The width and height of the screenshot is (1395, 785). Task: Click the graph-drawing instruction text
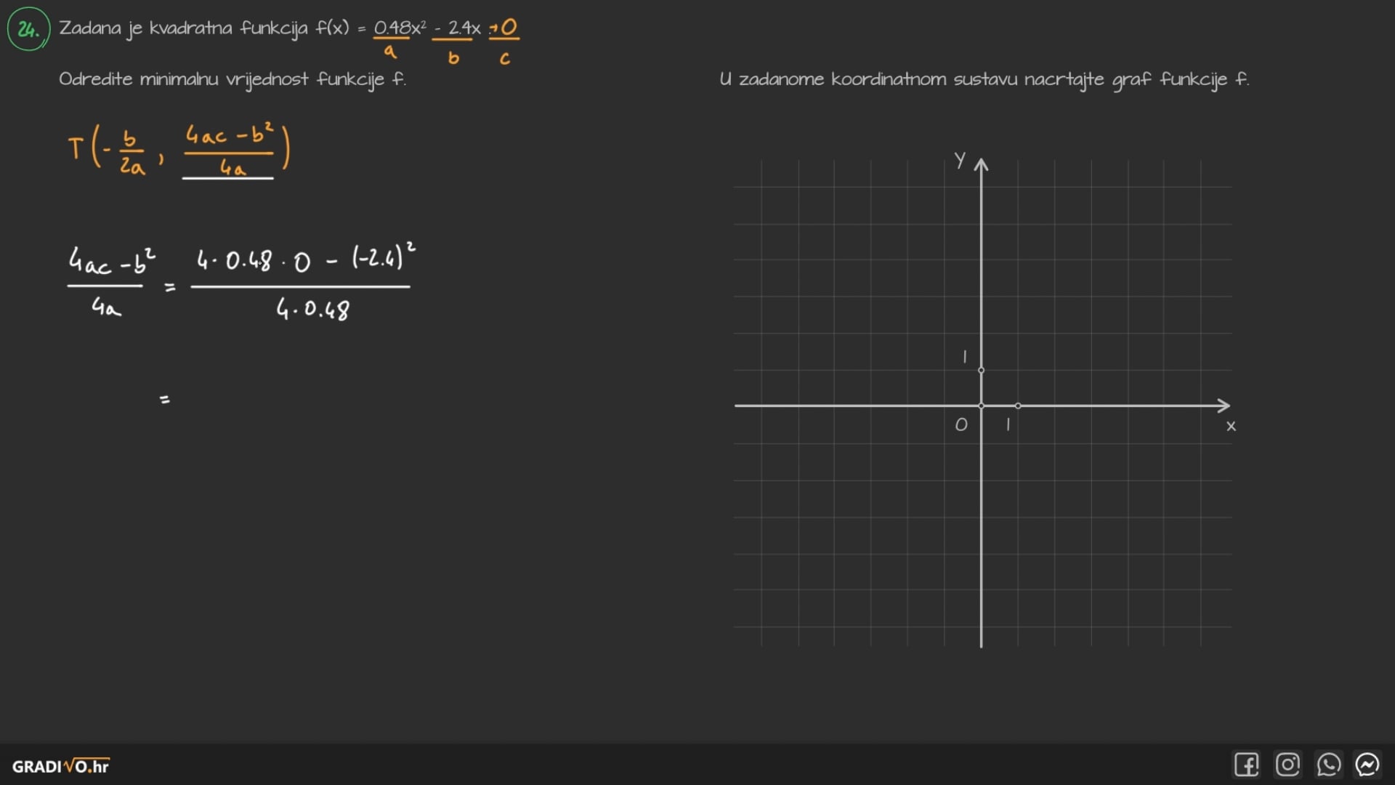point(984,78)
